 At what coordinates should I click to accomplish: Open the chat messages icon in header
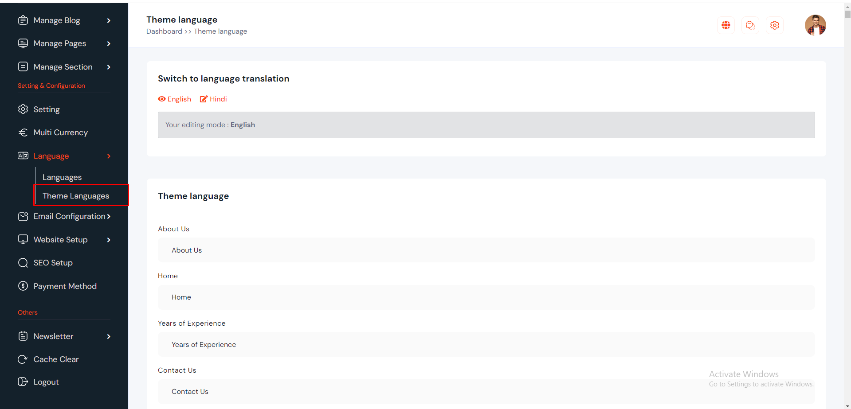click(750, 25)
